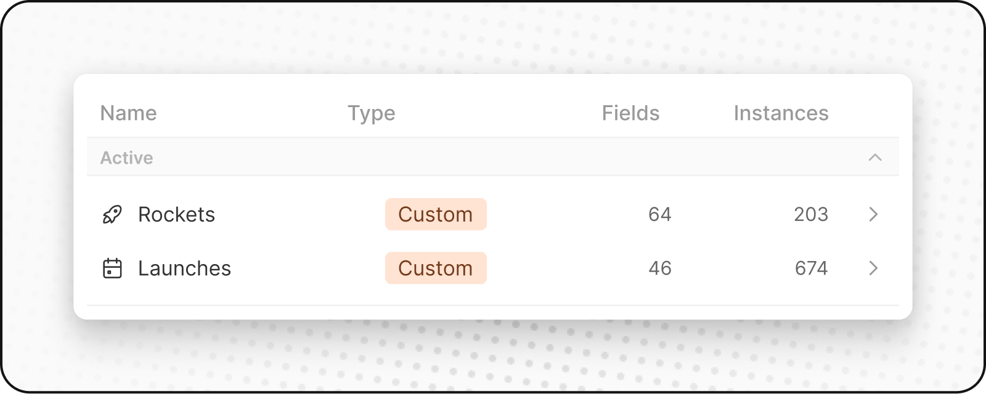Click the Launches instances count 674
Screen dimensions: 986x394
click(811, 268)
